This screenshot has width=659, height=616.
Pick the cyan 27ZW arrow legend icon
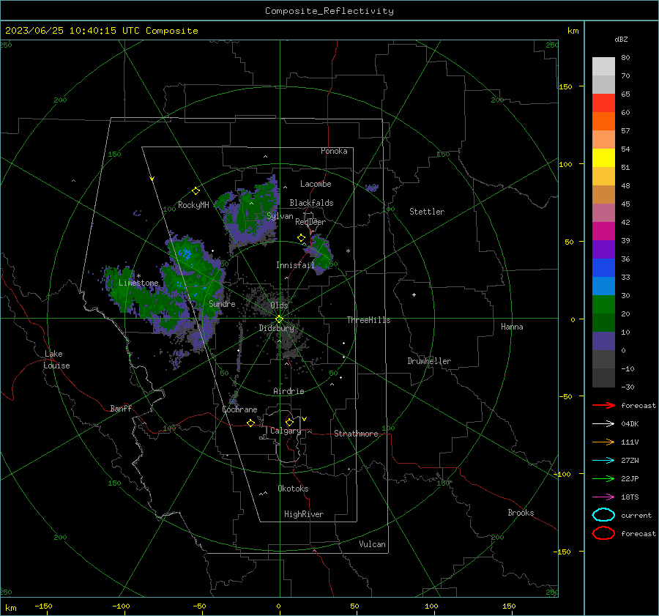pos(603,461)
